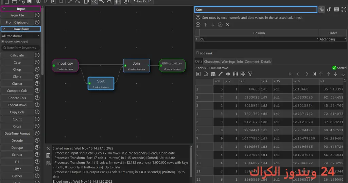Add a Concat Rows transform
348x183 pixels.
coord(17,105)
